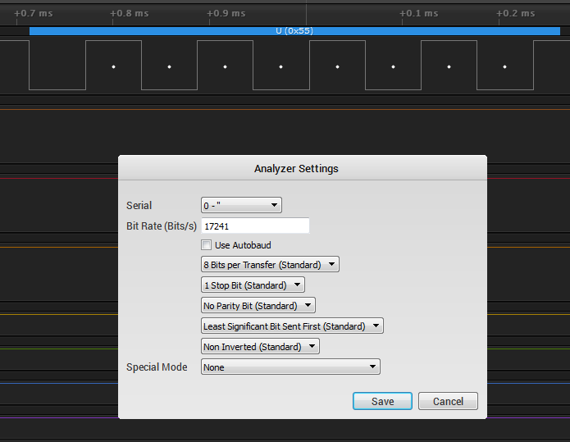Select the blue U (0x55) decoded frame bar
Viewport: 570px width, 442px height.
tap(294, 31)
